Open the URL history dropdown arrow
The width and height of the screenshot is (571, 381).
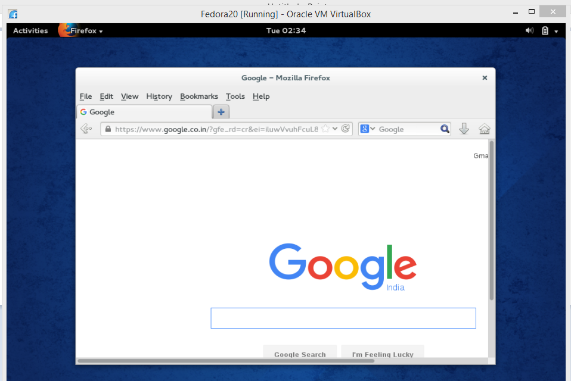[335, 129]
